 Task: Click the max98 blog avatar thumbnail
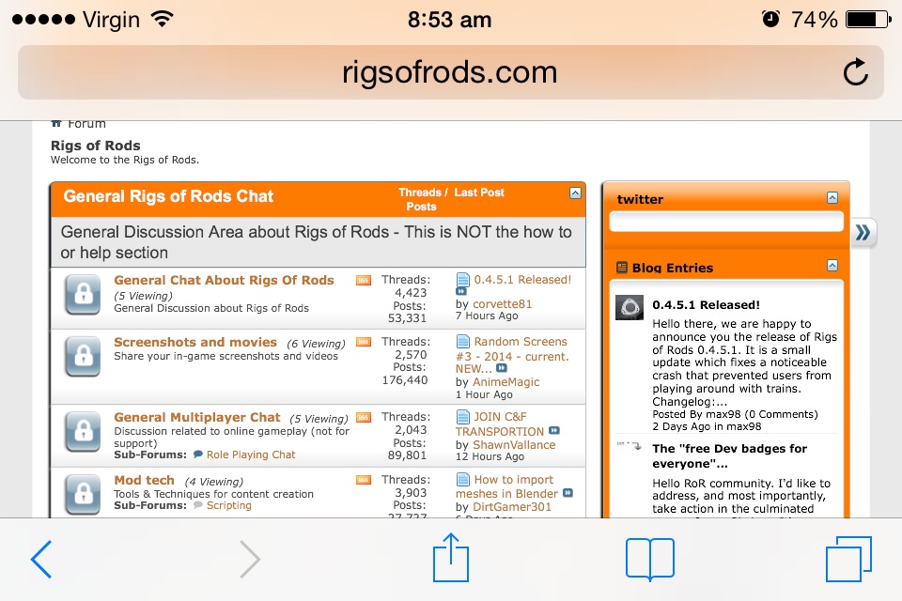click(630, 308)
